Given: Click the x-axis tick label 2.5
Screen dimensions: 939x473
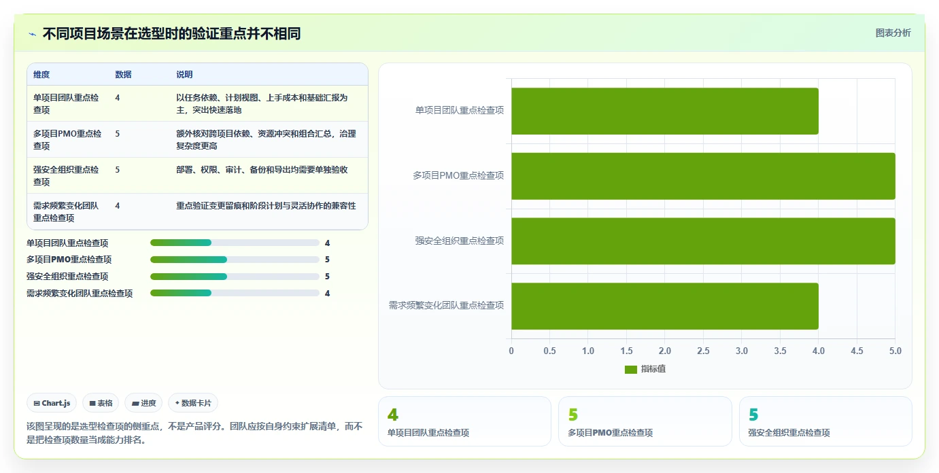Looking at the screenshot, I should [703, 351].
